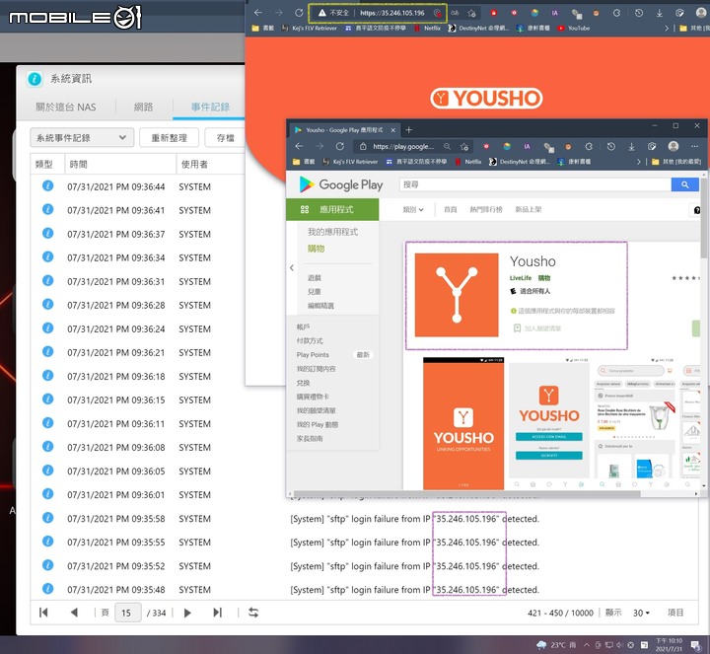710x654 pixels.
Task: Add 35.246.105.196 page to favorites star icon
Action: (x=471, y=13)
